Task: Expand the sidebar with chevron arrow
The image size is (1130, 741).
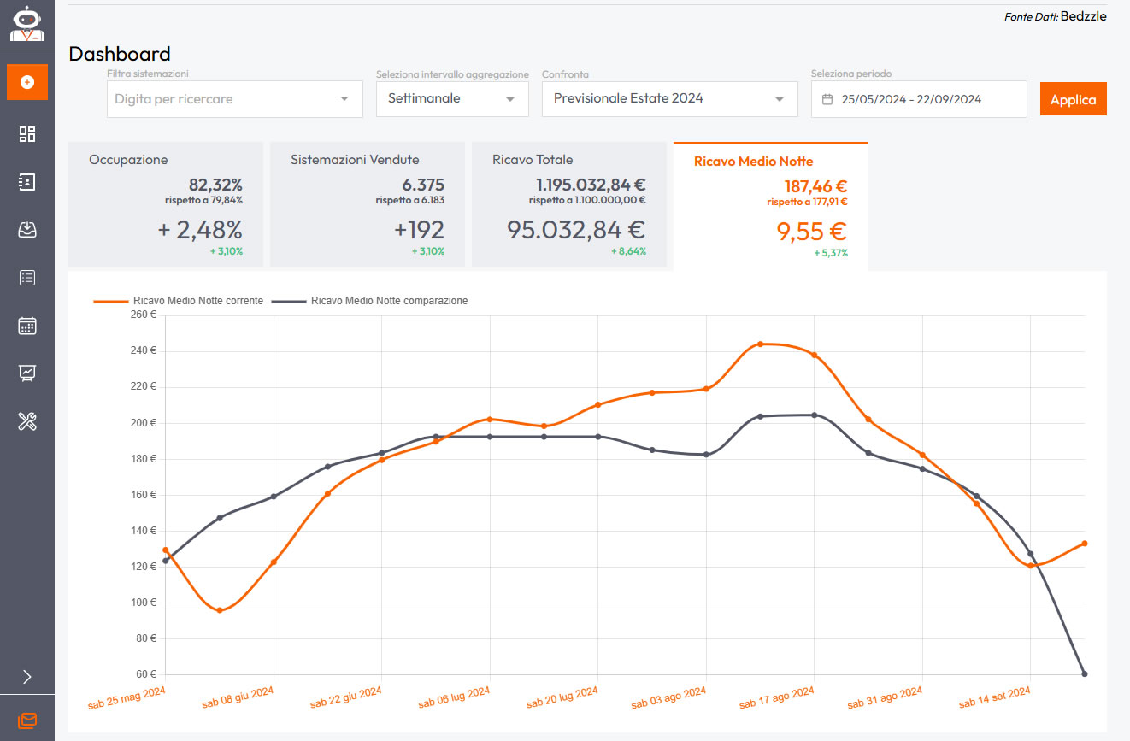Action: (x=27, y=677)
